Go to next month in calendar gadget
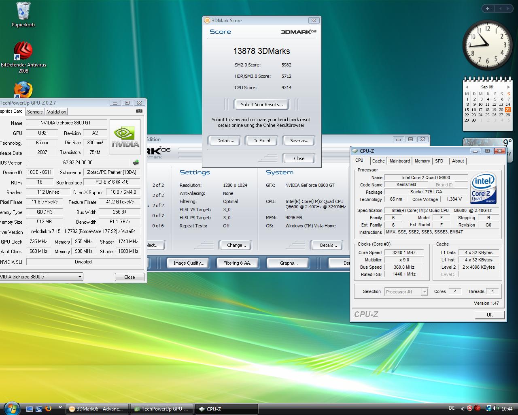The height and width of the screenshot is (415, 518). (x=508, y=87)
